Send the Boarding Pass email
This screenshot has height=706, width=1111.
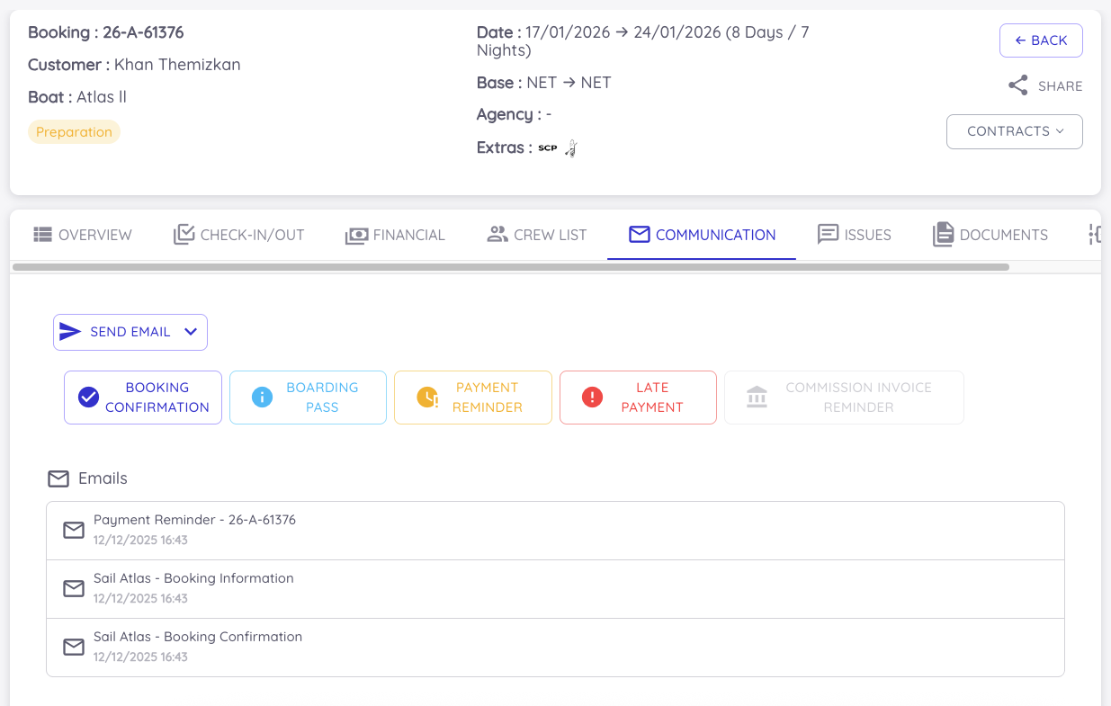tap(308, 397)
